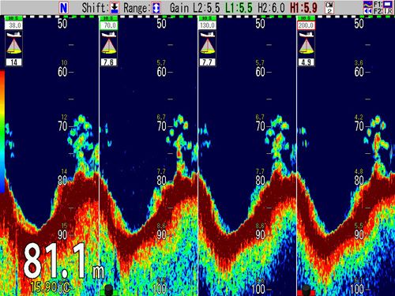
Task: Click the Shift down-arrow icon
Action: point(115,8)
